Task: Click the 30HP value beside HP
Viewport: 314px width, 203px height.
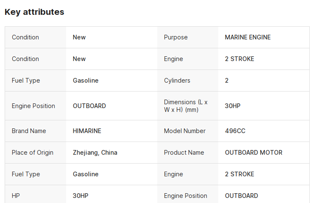Action: [81, 196]
